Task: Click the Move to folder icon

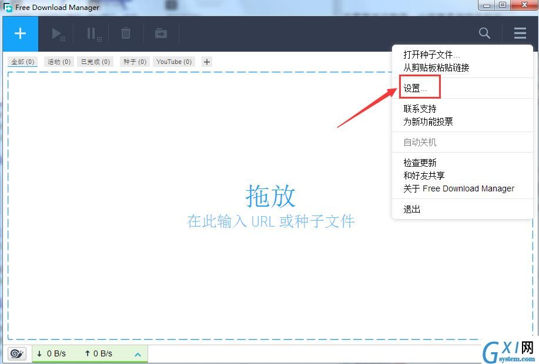Action: point(161,33)
